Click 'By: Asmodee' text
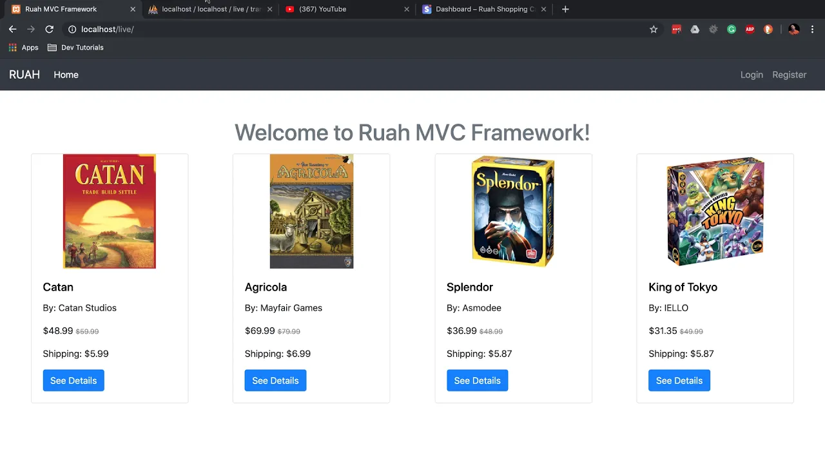The image size is (825, 464). [474, 308]
